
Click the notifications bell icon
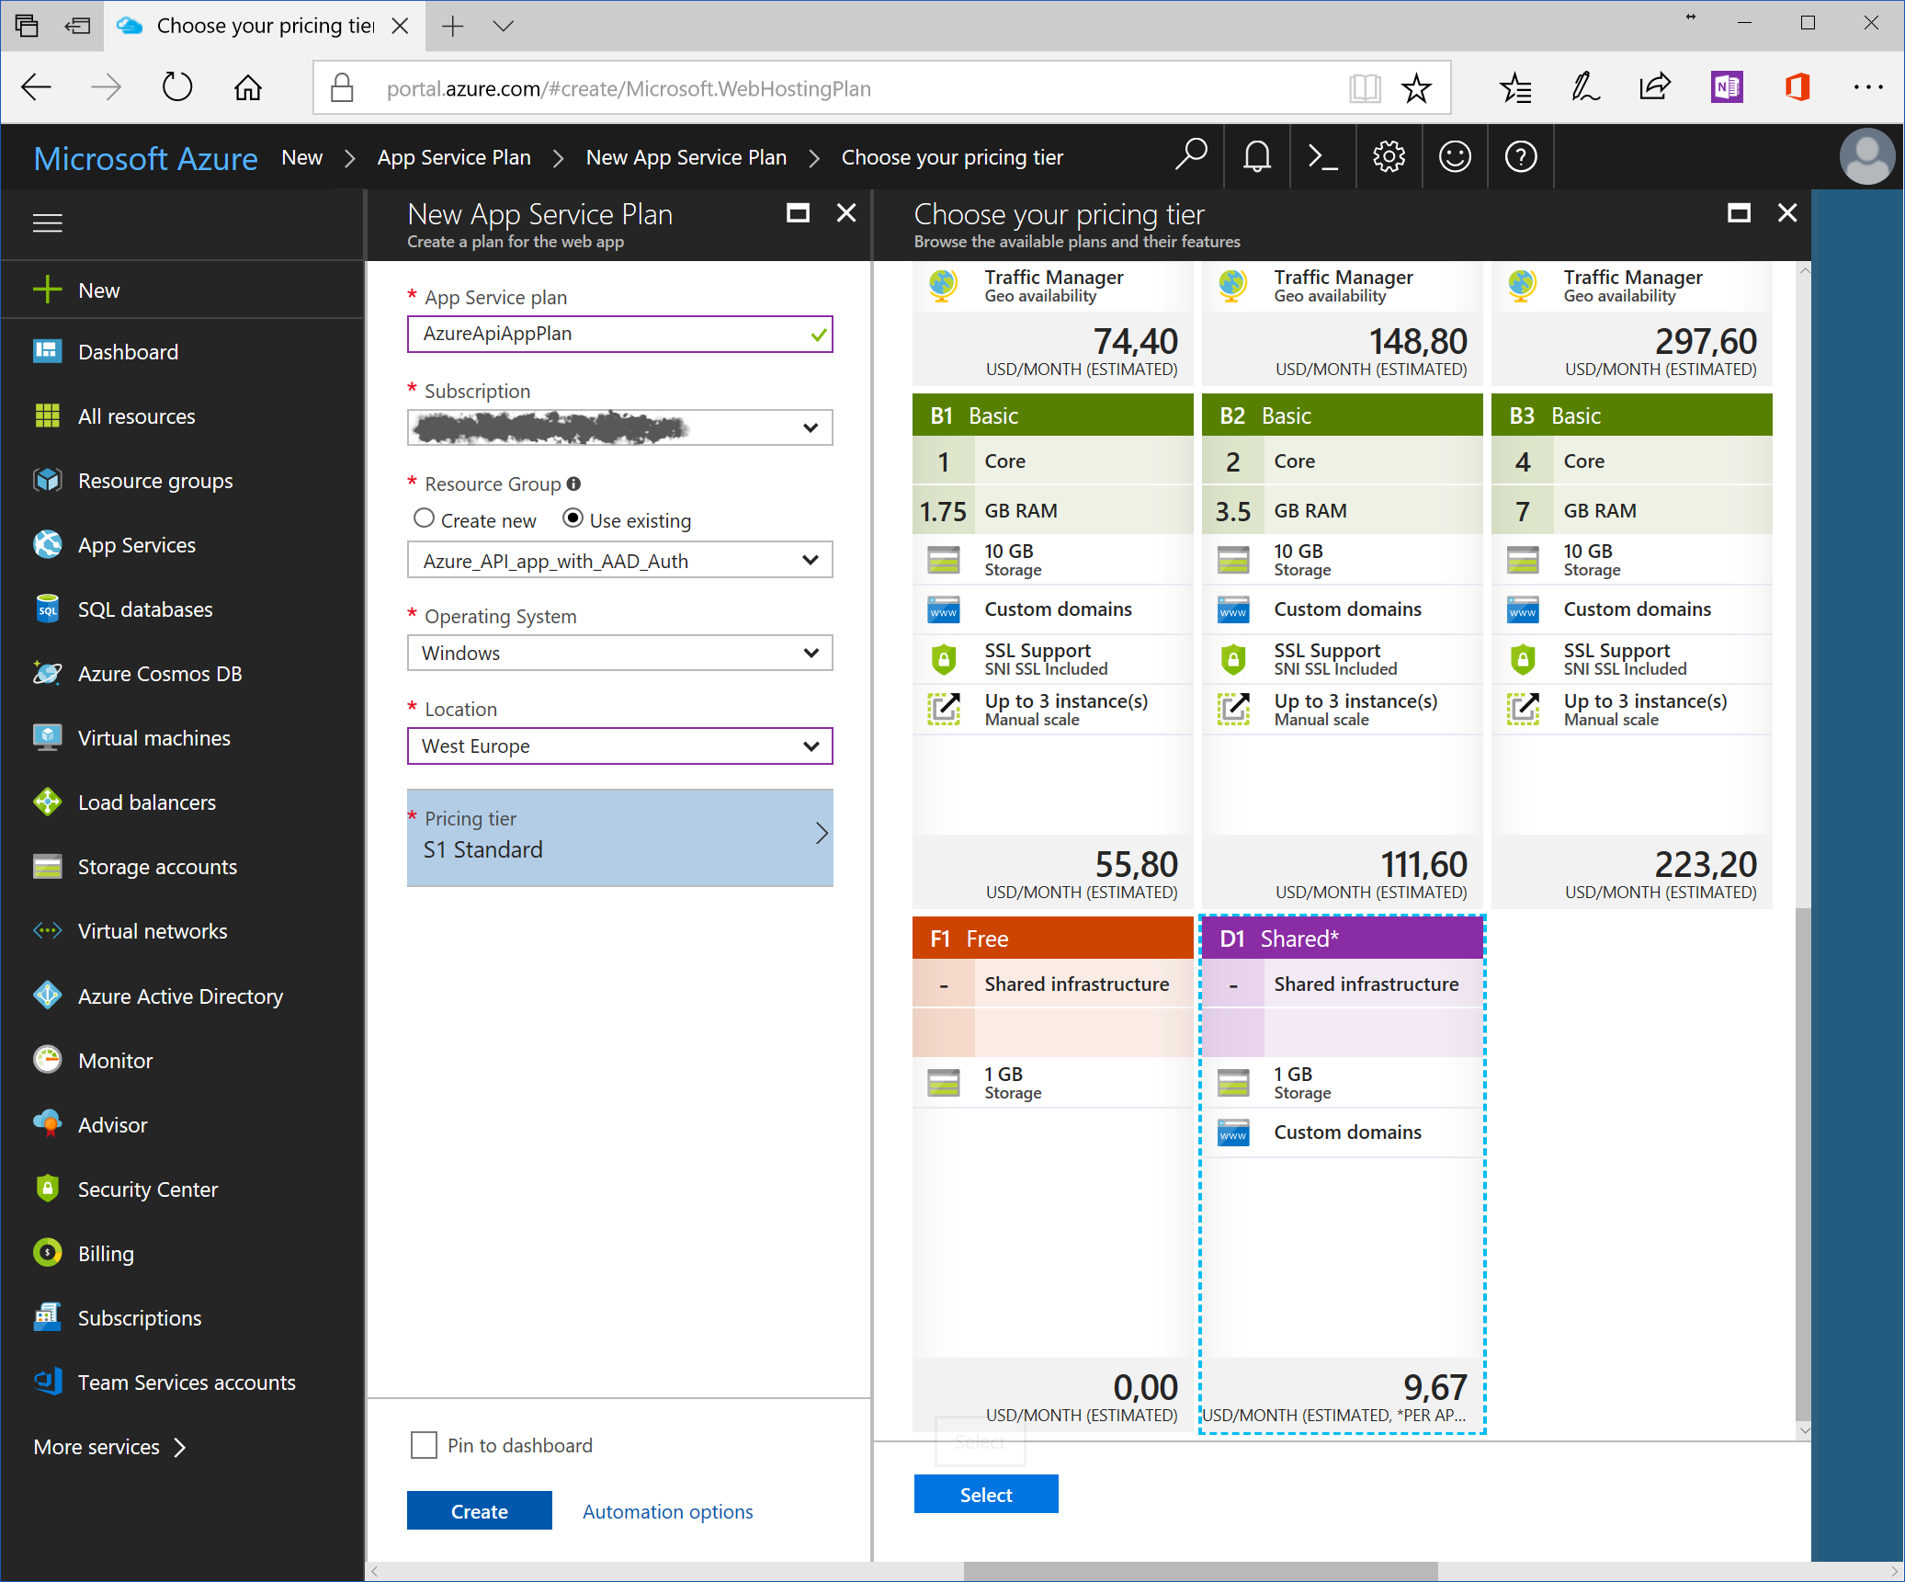click(1256, 157)
